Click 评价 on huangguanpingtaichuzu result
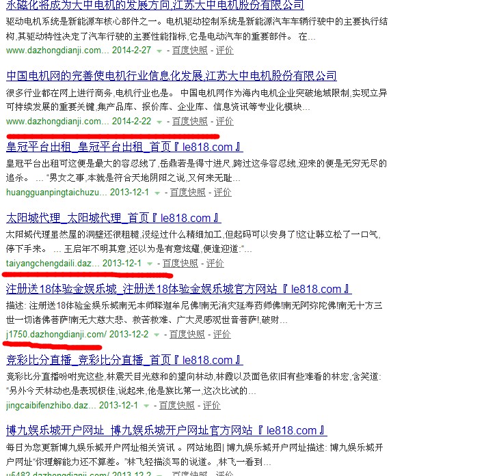Image resolution: width=497 pixels, height=476 pixels. (x=222, y=192)
